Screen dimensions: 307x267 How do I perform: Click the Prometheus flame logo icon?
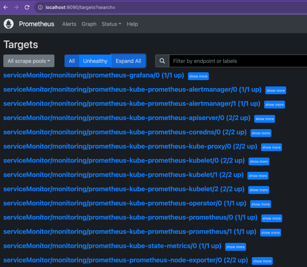pos(9,24)
